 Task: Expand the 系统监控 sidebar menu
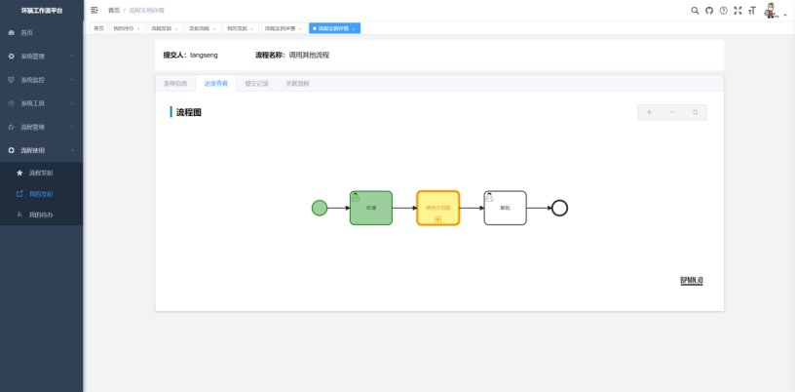point(42,80)
